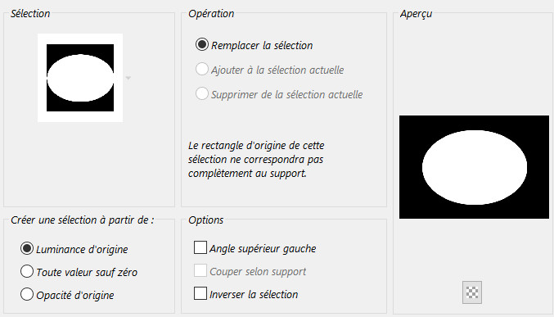Open the selection thumbnail dropdown arrow
The width and height of the screenshot is (554, 317).
[x=128, y=78]
